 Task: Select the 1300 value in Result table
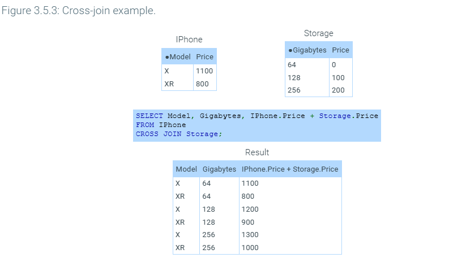point(250,235)
